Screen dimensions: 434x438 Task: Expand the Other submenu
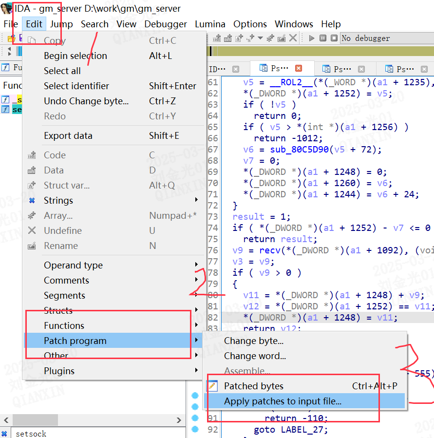[114, 356]
